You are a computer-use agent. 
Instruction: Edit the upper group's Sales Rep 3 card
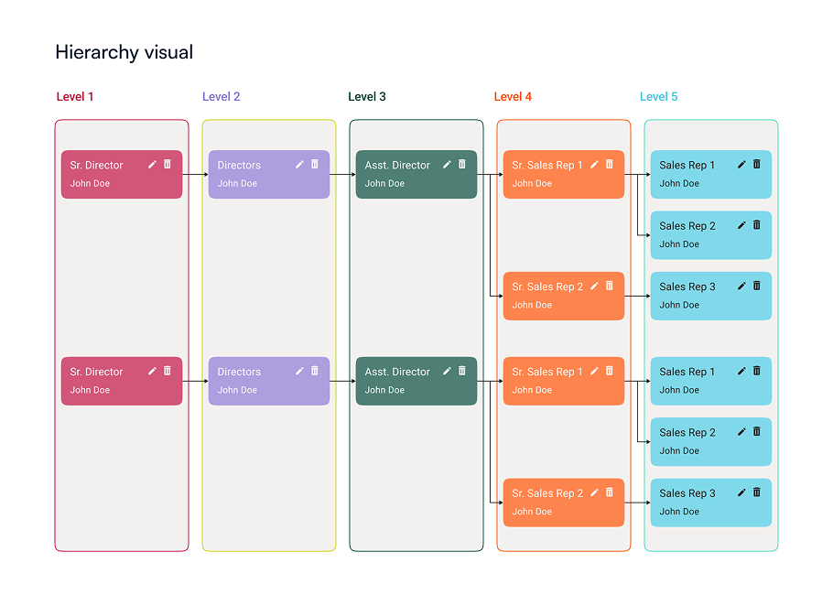coord(741,287)
